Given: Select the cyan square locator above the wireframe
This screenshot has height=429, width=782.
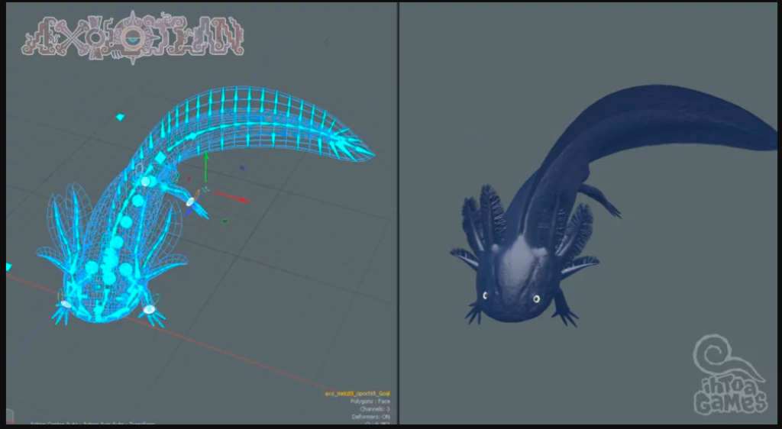Looking at the screenshot, I should pyautogui.click(x=119, y=117).
